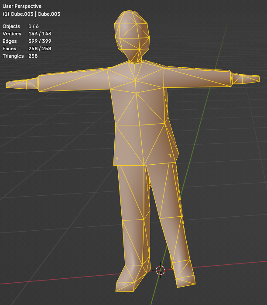Click the "(1) Cube.003 | Cube.005" object name text
The width and height of the screenshot is (267, 305).
click(31, 14)
